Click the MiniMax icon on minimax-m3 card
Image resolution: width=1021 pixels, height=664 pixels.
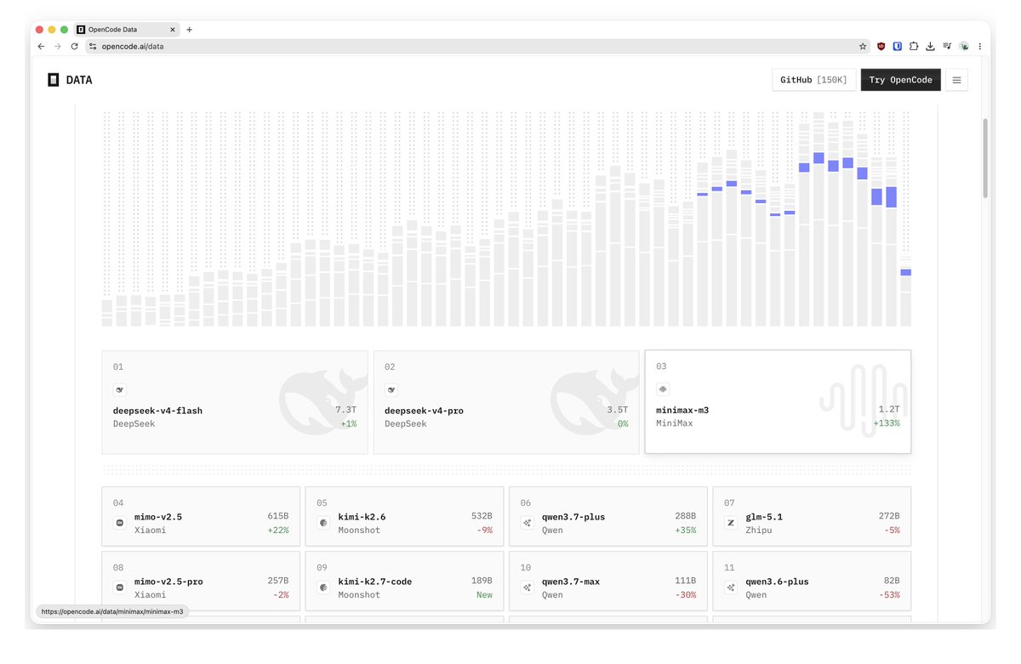pyautogui.click(x=663, y=389)
